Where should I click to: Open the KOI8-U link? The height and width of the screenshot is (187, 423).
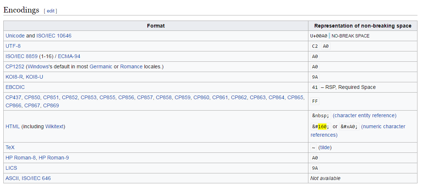pos(35,77)
